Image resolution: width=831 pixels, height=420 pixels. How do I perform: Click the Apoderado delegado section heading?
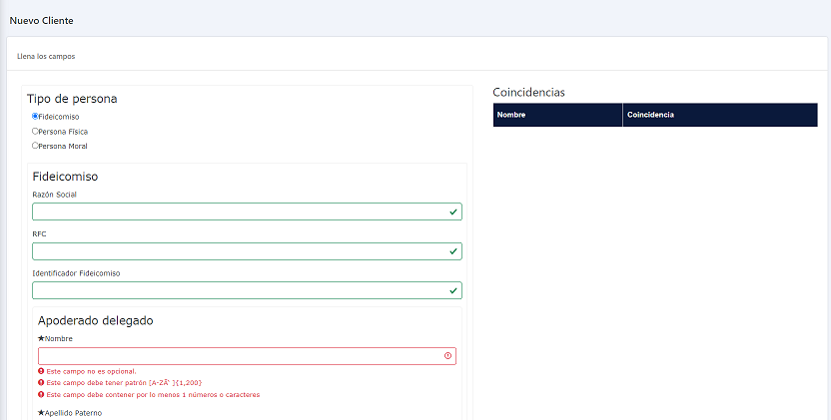click(x=95, y=320)
